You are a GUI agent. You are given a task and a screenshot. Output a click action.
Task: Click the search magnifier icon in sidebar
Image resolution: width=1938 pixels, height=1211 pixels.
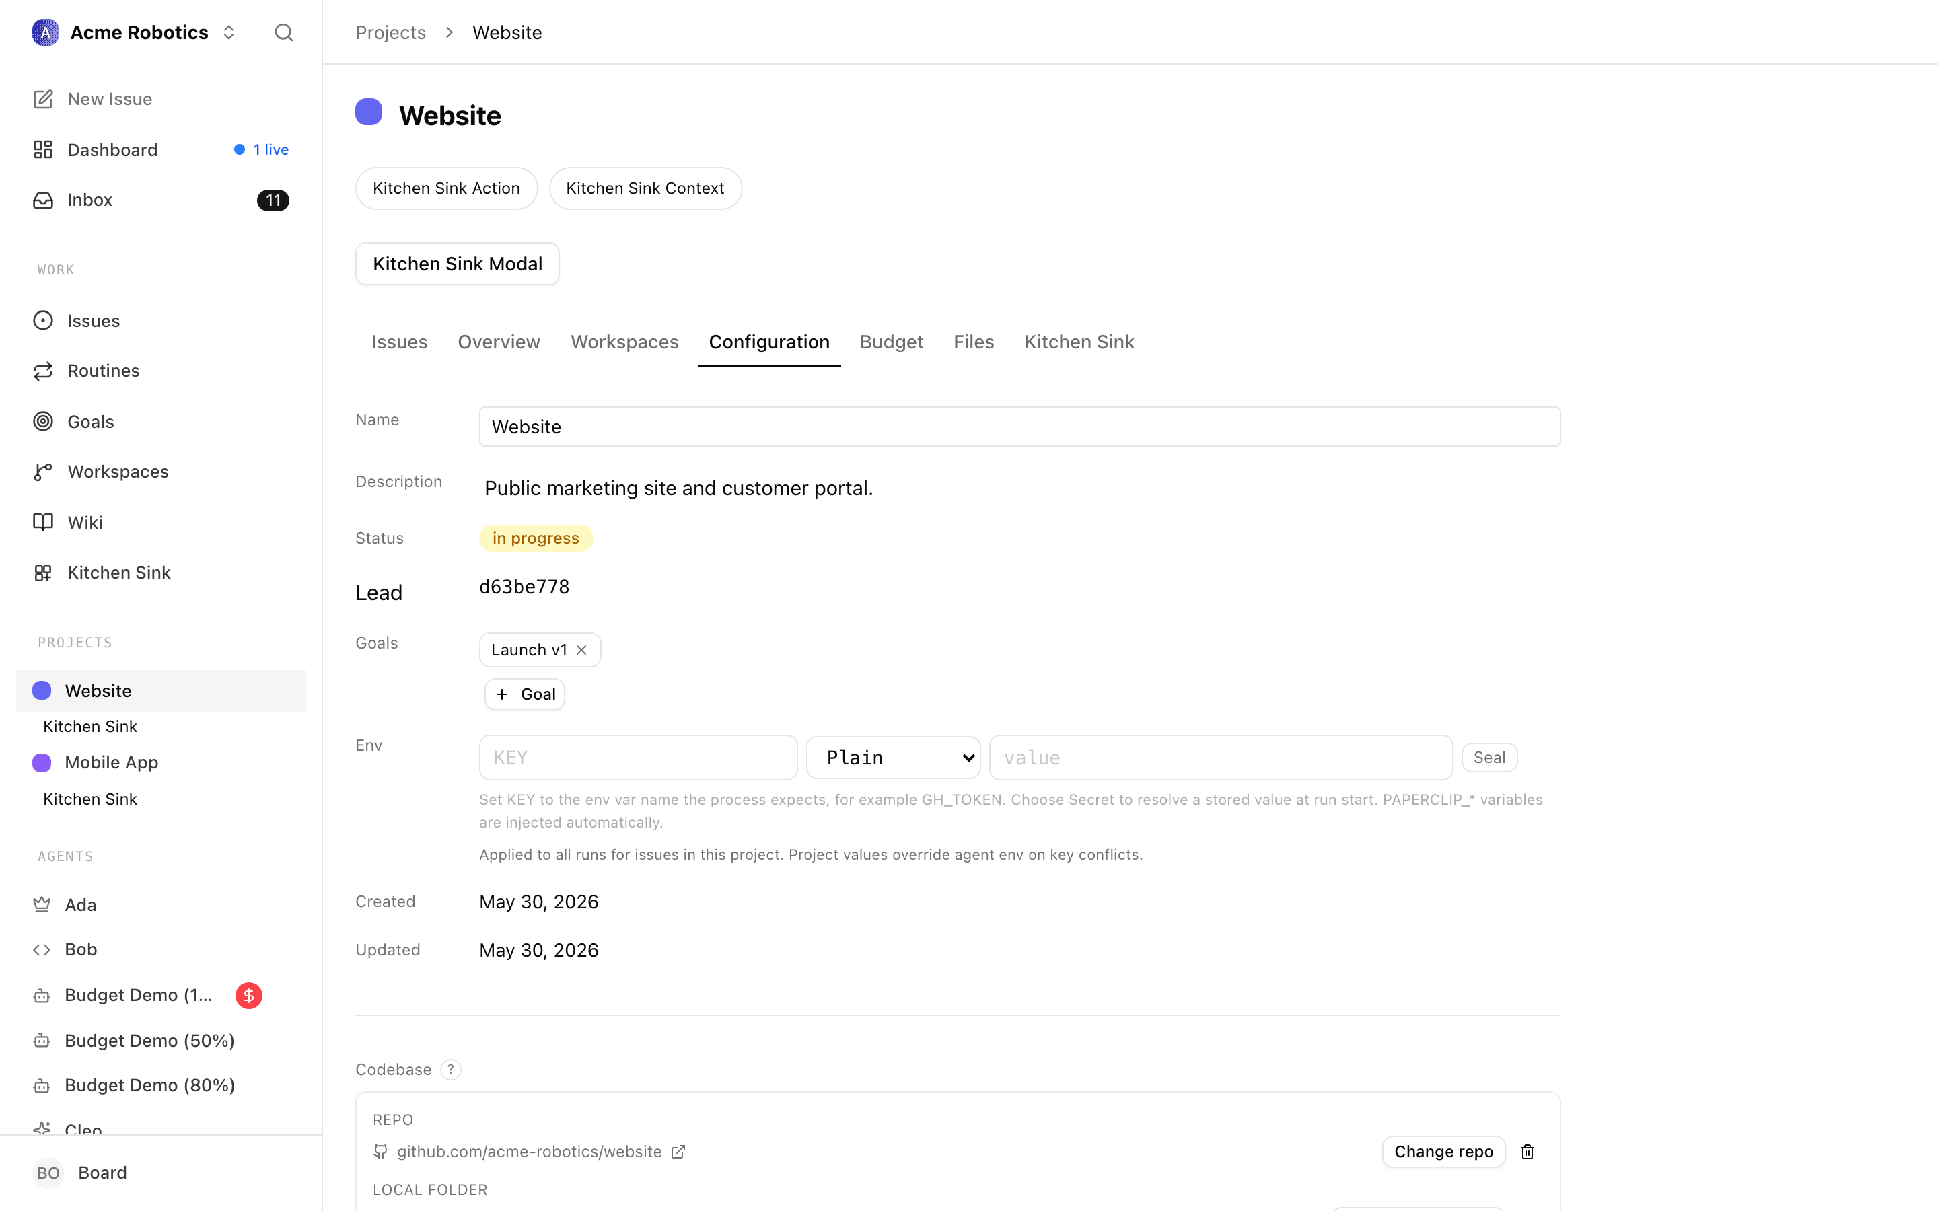point(283,32)
